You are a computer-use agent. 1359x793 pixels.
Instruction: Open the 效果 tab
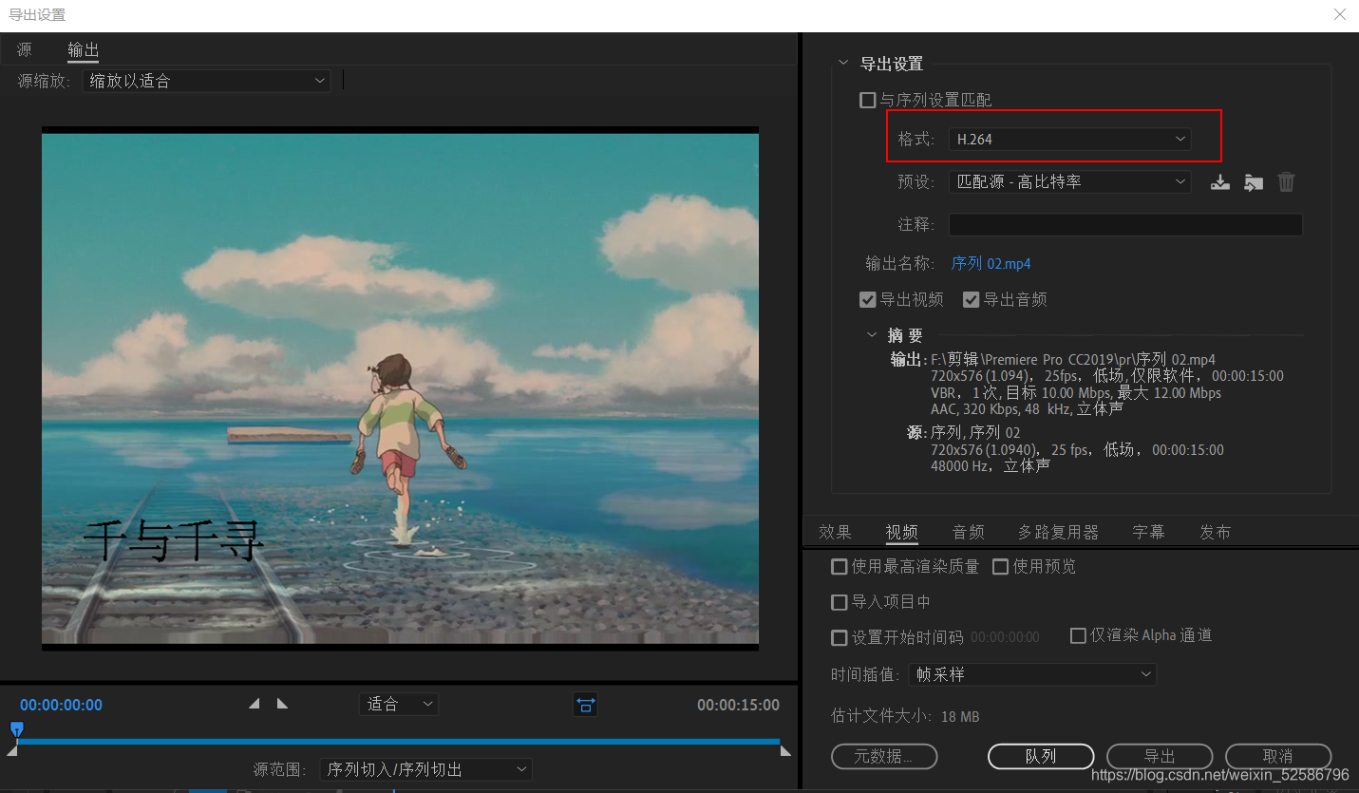point(836,532)
